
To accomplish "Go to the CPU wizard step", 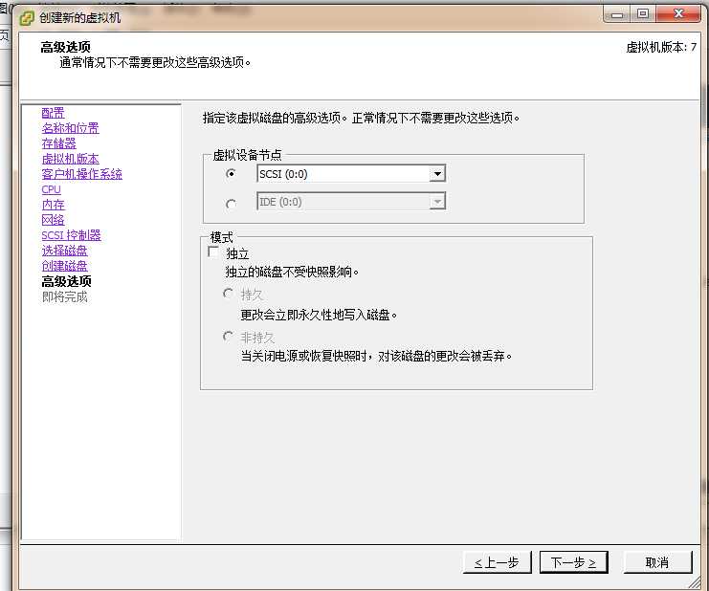I will (x=51, y=189).
